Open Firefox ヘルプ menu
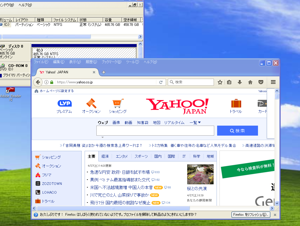This screenshot has height=226, width=300. [x=150, y=62]
